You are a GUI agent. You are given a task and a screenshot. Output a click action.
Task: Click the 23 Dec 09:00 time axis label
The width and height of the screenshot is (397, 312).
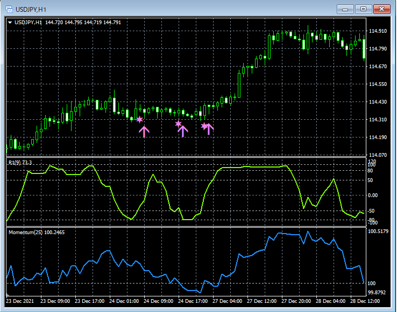tap(55, 301)
